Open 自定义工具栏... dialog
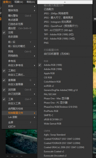This screenshot has width=96, height=158. click(19, 75)
